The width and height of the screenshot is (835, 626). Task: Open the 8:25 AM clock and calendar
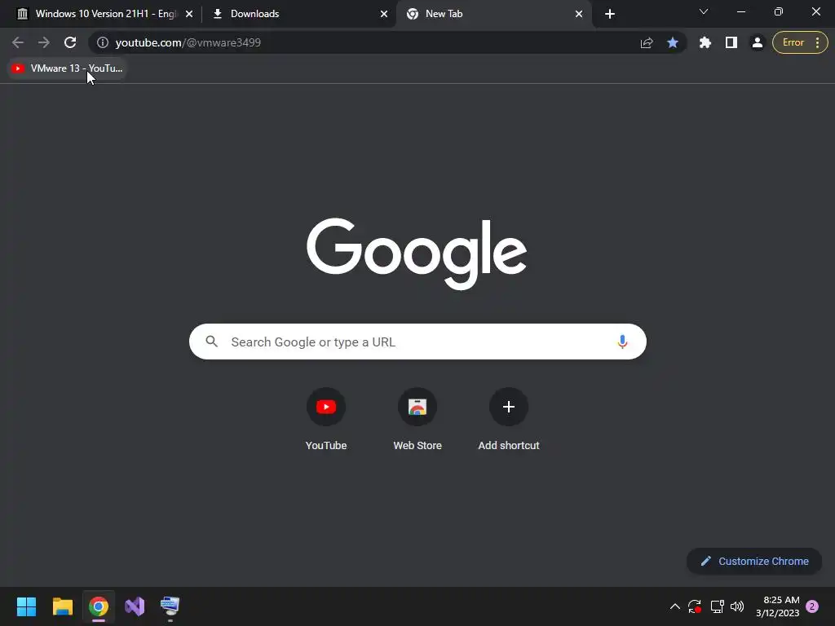coord(777,606)
